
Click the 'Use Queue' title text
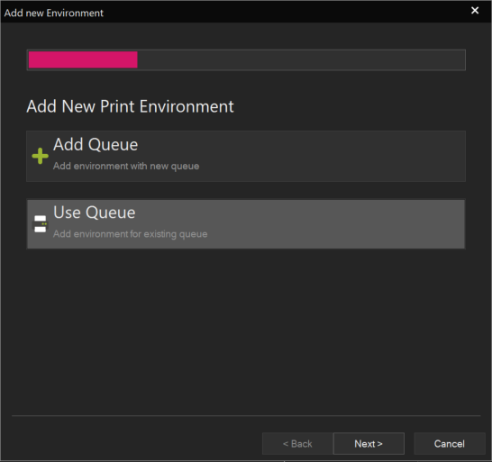pyautogui.click(x=94, y=213)
